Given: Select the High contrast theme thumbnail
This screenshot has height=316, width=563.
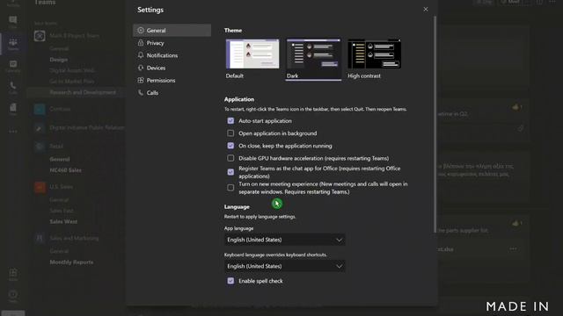Looking at the screenshot, I should coord(374,54).
